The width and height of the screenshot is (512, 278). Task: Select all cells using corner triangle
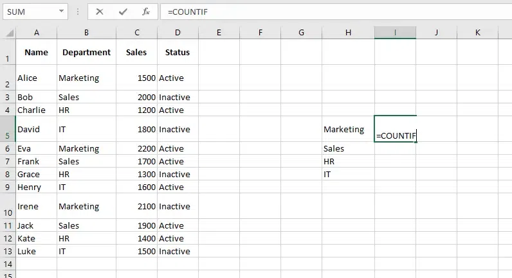tap(8, 32)
